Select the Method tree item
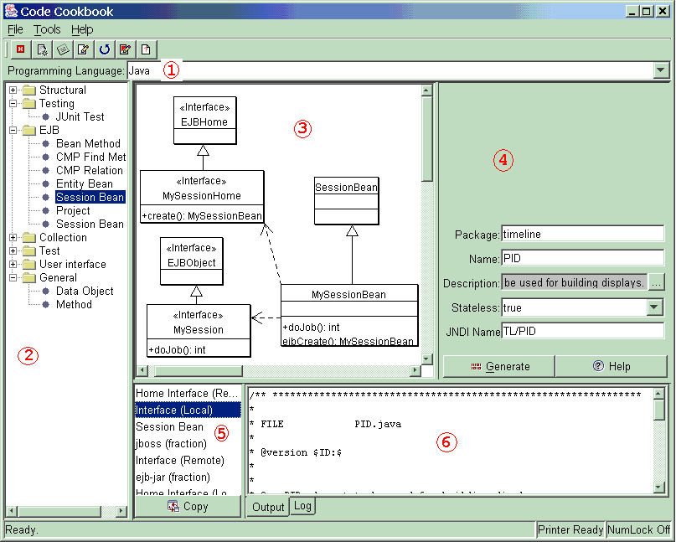Image resolution: width=676 pixels, height=542 pixels. [74, 304]
